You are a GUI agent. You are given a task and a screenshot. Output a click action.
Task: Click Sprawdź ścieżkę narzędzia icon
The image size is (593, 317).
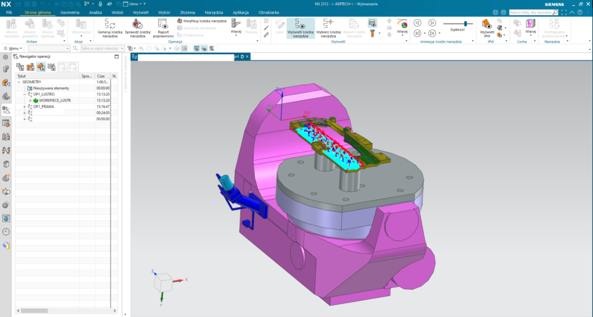[137, 24]
